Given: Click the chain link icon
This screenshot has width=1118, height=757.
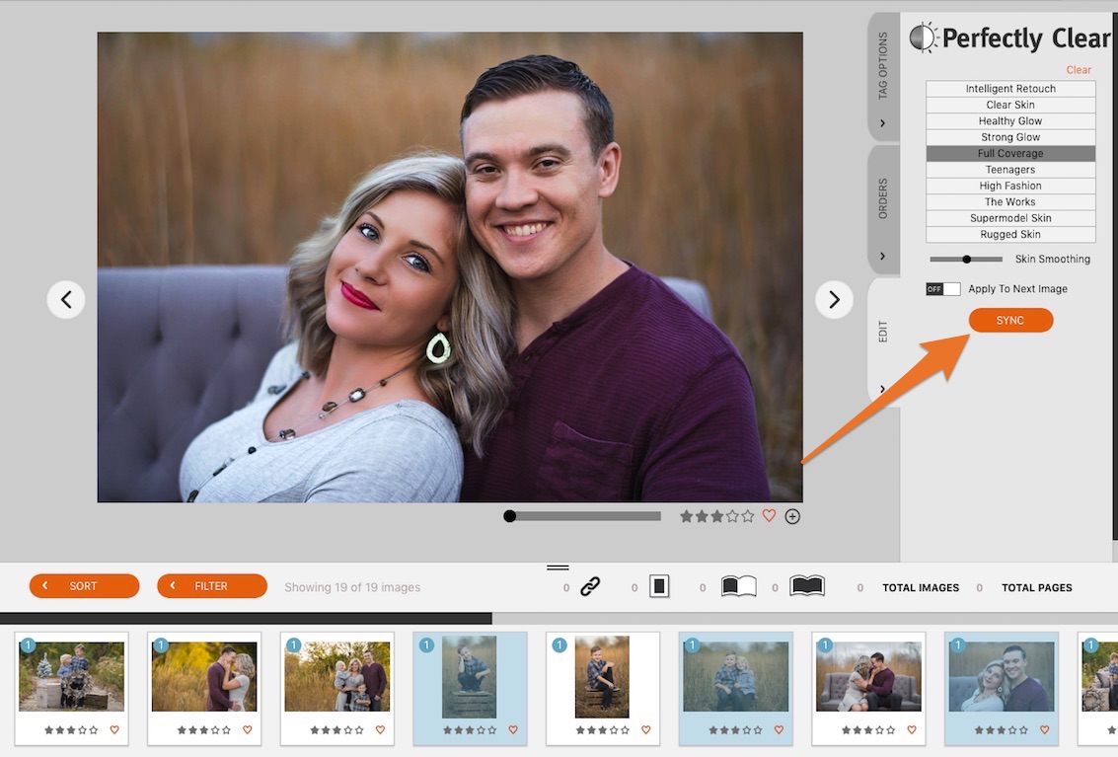Looking at the screenshot, I should (x=590, y=587).
